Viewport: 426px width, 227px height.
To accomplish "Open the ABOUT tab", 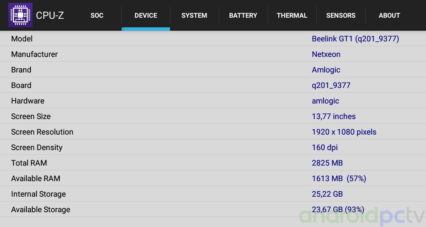I will pos(389,15).
